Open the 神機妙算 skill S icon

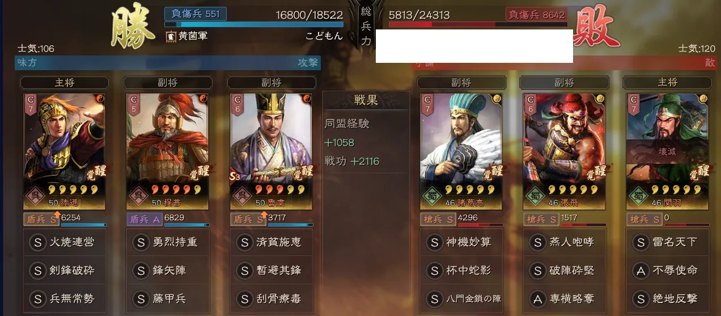(x=434, y=242)
